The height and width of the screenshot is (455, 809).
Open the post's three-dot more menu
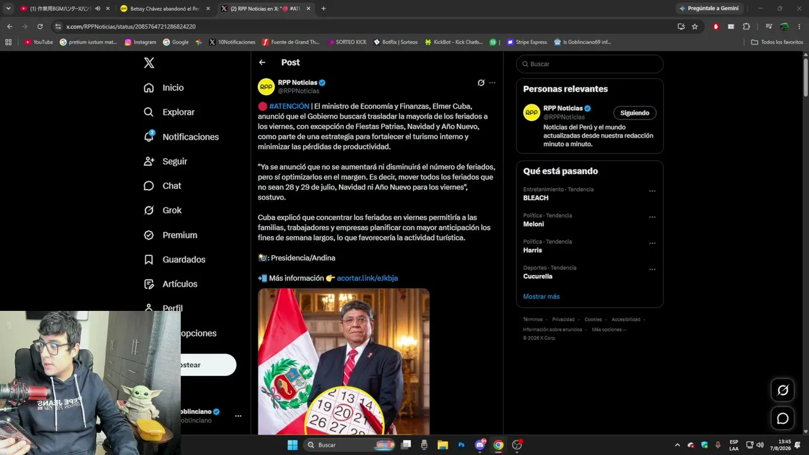click(492, 83)
